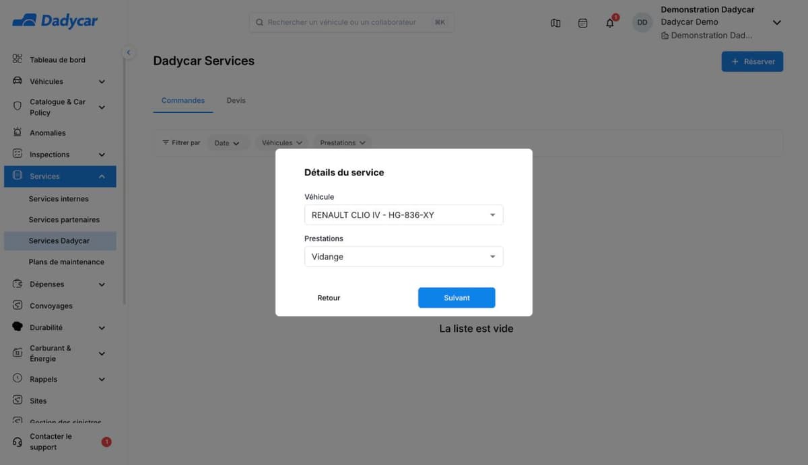Open Tableau de bord menu entry
808x465 pixels.
coord(57,60)
